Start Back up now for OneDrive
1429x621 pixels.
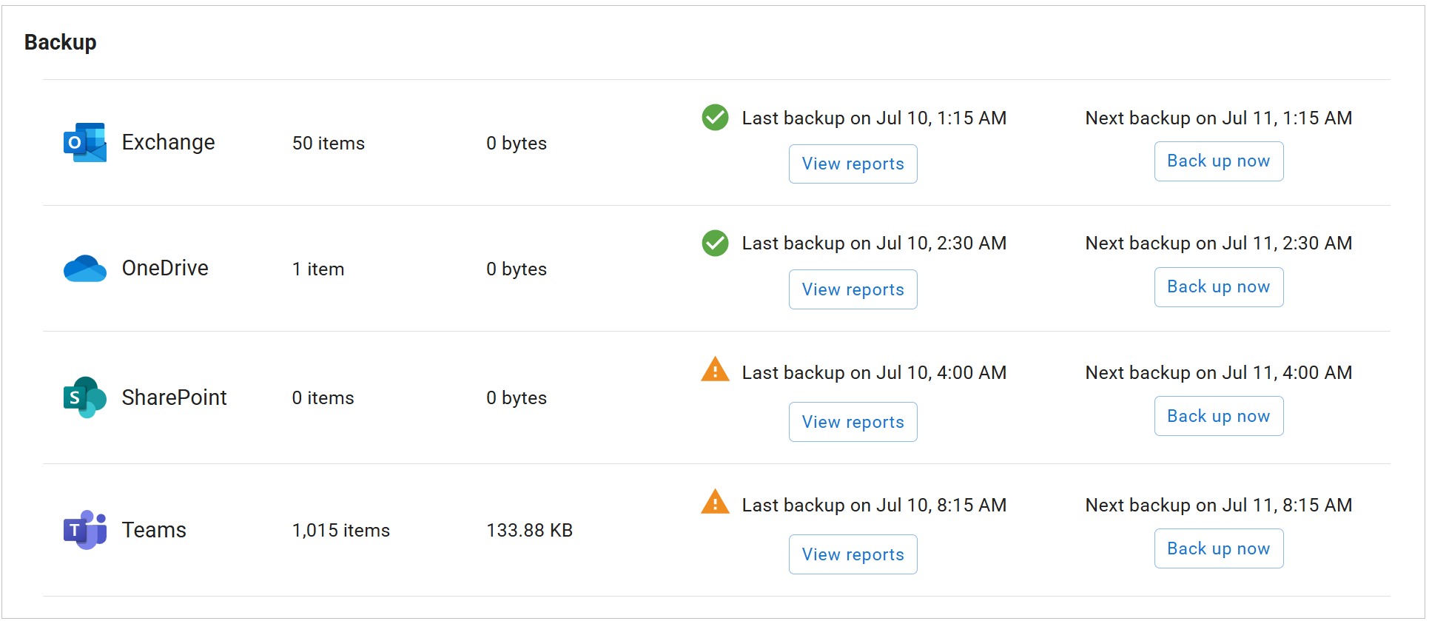click(x=1219, y=287)
